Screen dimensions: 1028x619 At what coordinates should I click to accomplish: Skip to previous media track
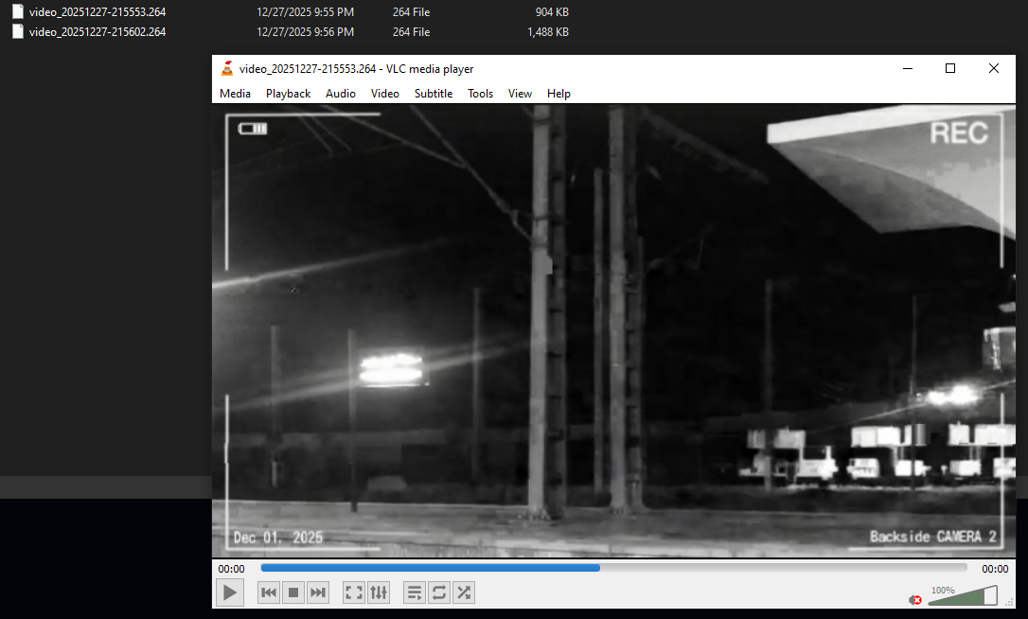[x=269, y=592]
